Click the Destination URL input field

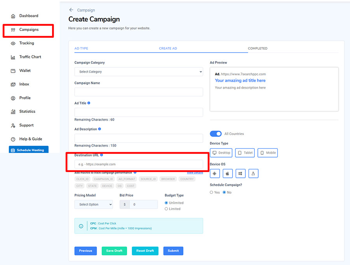point(138,164)
